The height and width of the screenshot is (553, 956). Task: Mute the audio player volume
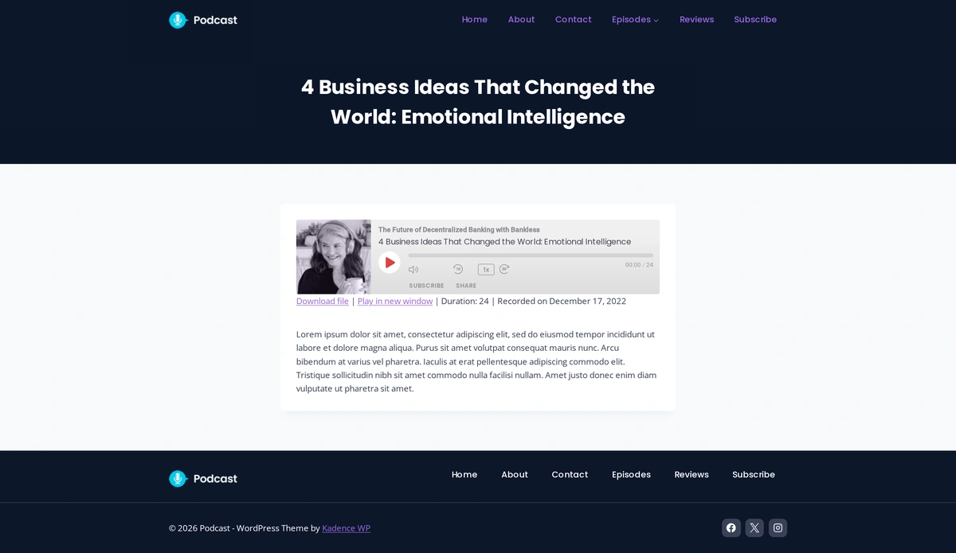(x=413, y=270)
